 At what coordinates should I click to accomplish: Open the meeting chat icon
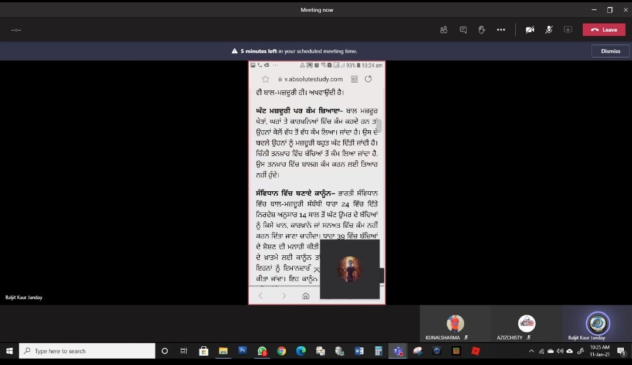click(463, 30)
